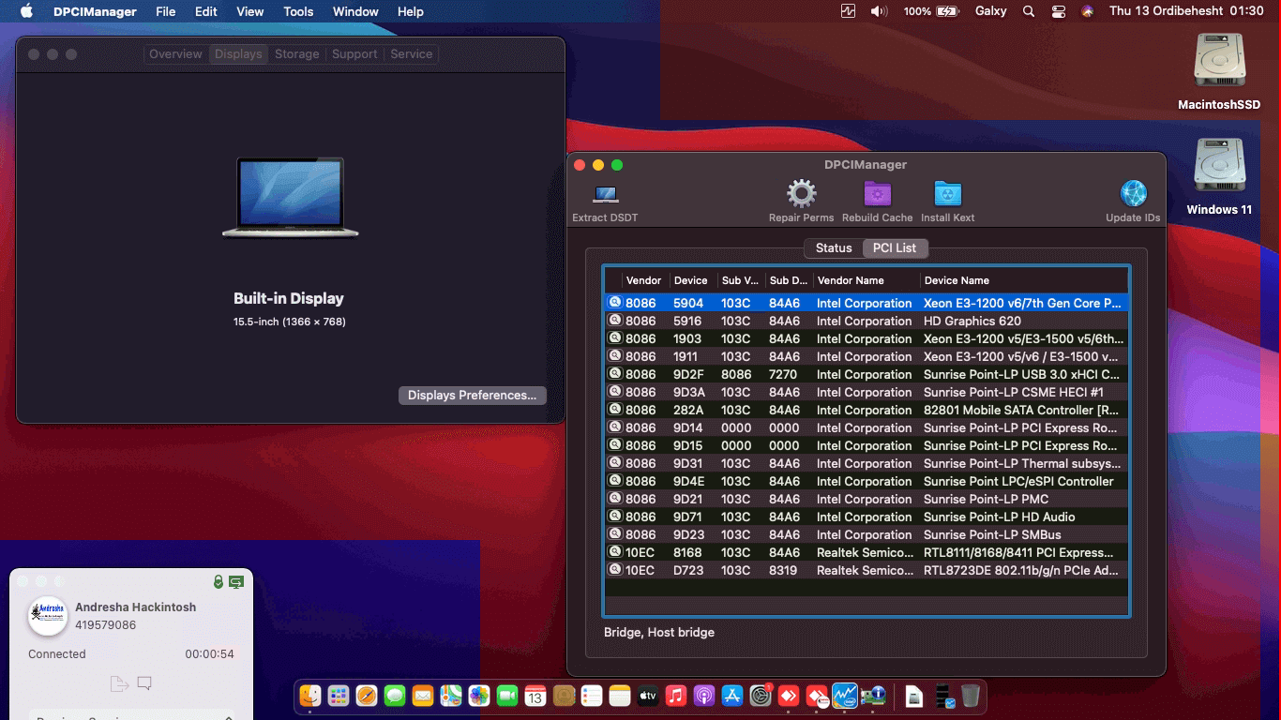Open the Mail app in the Dock

tap(423, 696)
